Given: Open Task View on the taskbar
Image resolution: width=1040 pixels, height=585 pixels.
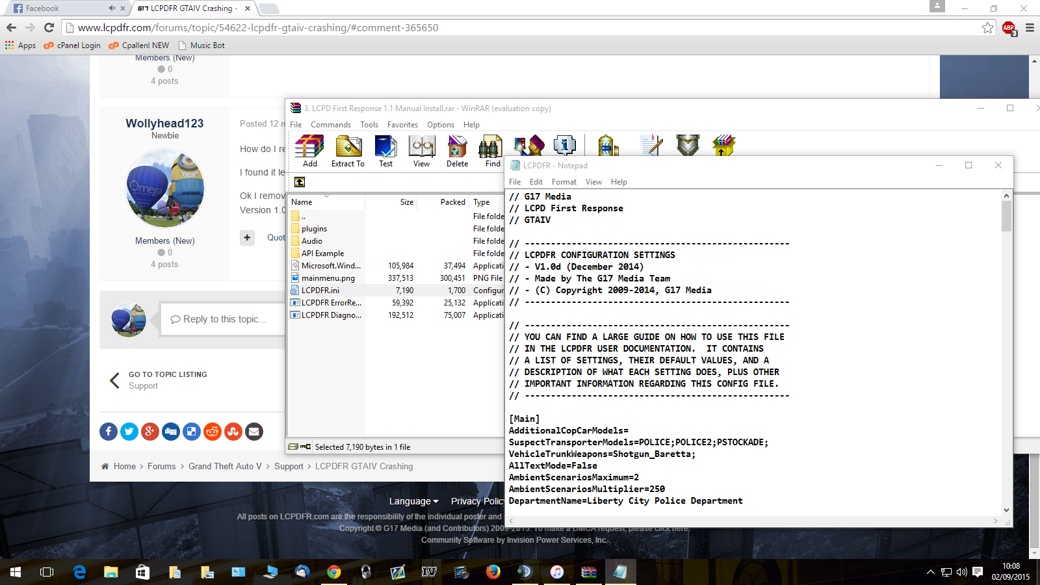Looking at the screenshot, I should tap(47, 572).
